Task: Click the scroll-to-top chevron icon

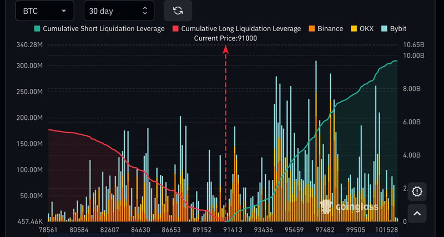Action: coord(417,213)
